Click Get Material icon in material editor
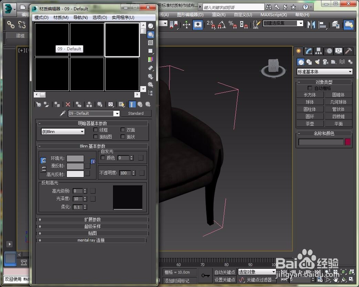Image resolution: width=359 pixels, height=287 pixels. pyautogui.click(x=38, y=105)
